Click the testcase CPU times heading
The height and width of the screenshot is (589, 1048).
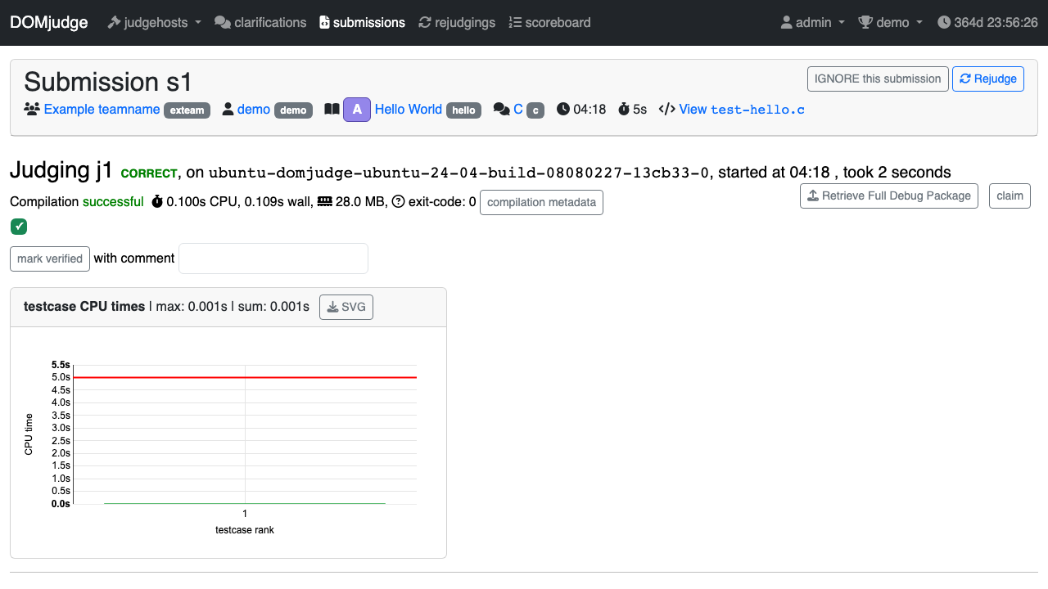tap(84, 307)
